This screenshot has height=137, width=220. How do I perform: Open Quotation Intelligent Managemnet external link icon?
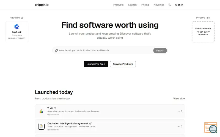[90, 124]
